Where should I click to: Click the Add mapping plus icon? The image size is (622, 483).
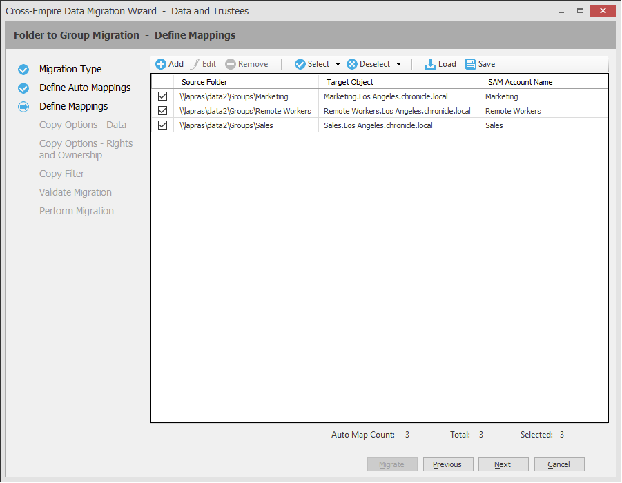[x=161, y=64]
